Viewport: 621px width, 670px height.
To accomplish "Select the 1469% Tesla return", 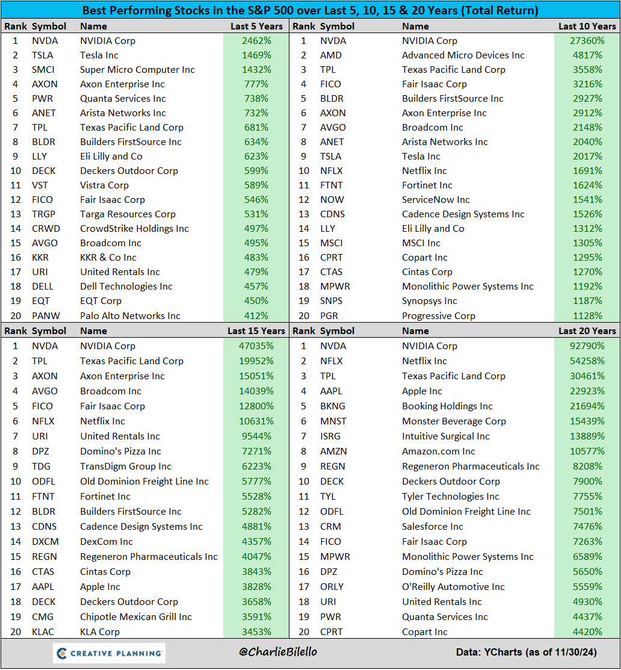I will [x=256, y=55].
